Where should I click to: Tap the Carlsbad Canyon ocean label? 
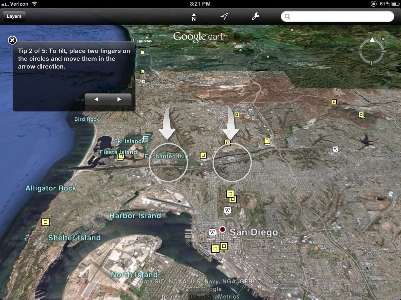(89, 34)
